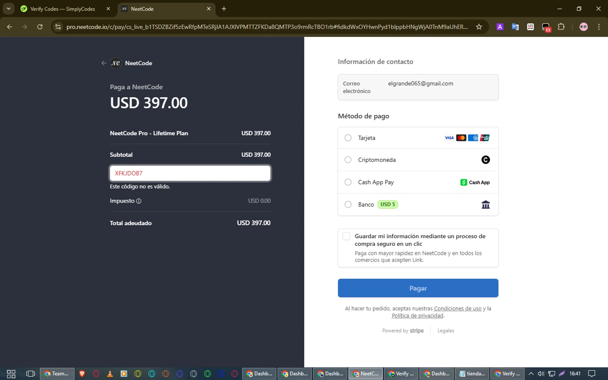
Task: Click the browser address bar URL
Action: coord(267,27)
